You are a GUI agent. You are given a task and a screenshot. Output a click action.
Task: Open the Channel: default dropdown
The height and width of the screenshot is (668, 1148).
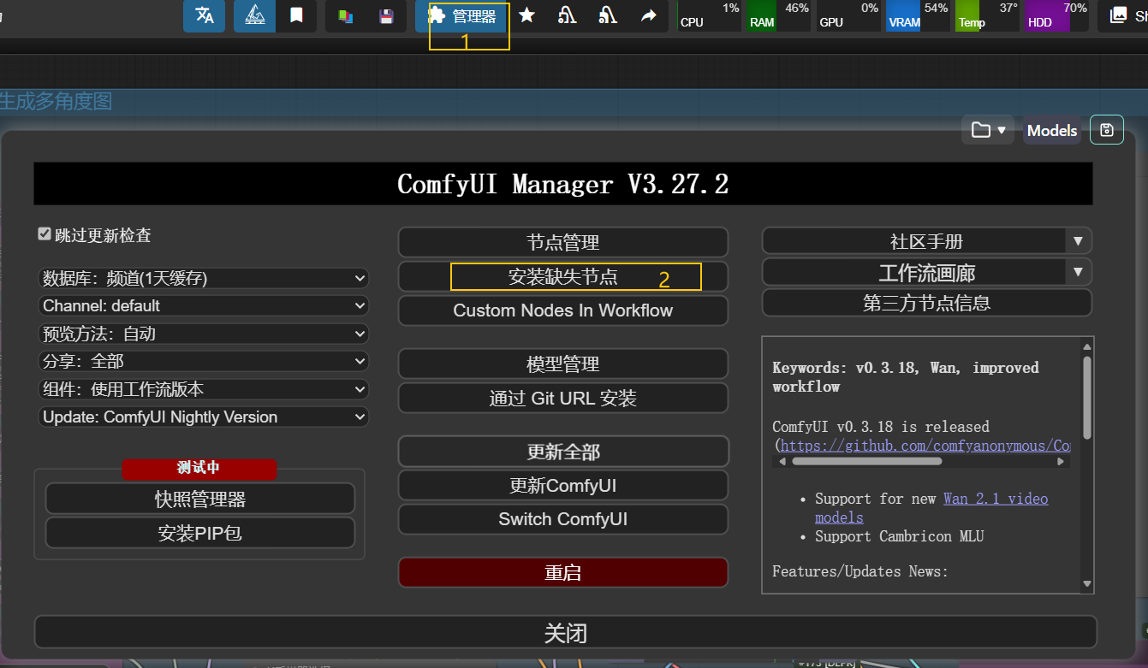(204, 305)
